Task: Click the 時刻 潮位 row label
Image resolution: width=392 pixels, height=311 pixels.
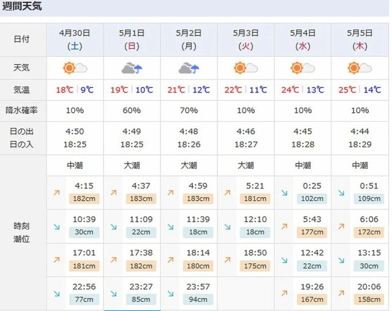Action: tap(21, 232)
